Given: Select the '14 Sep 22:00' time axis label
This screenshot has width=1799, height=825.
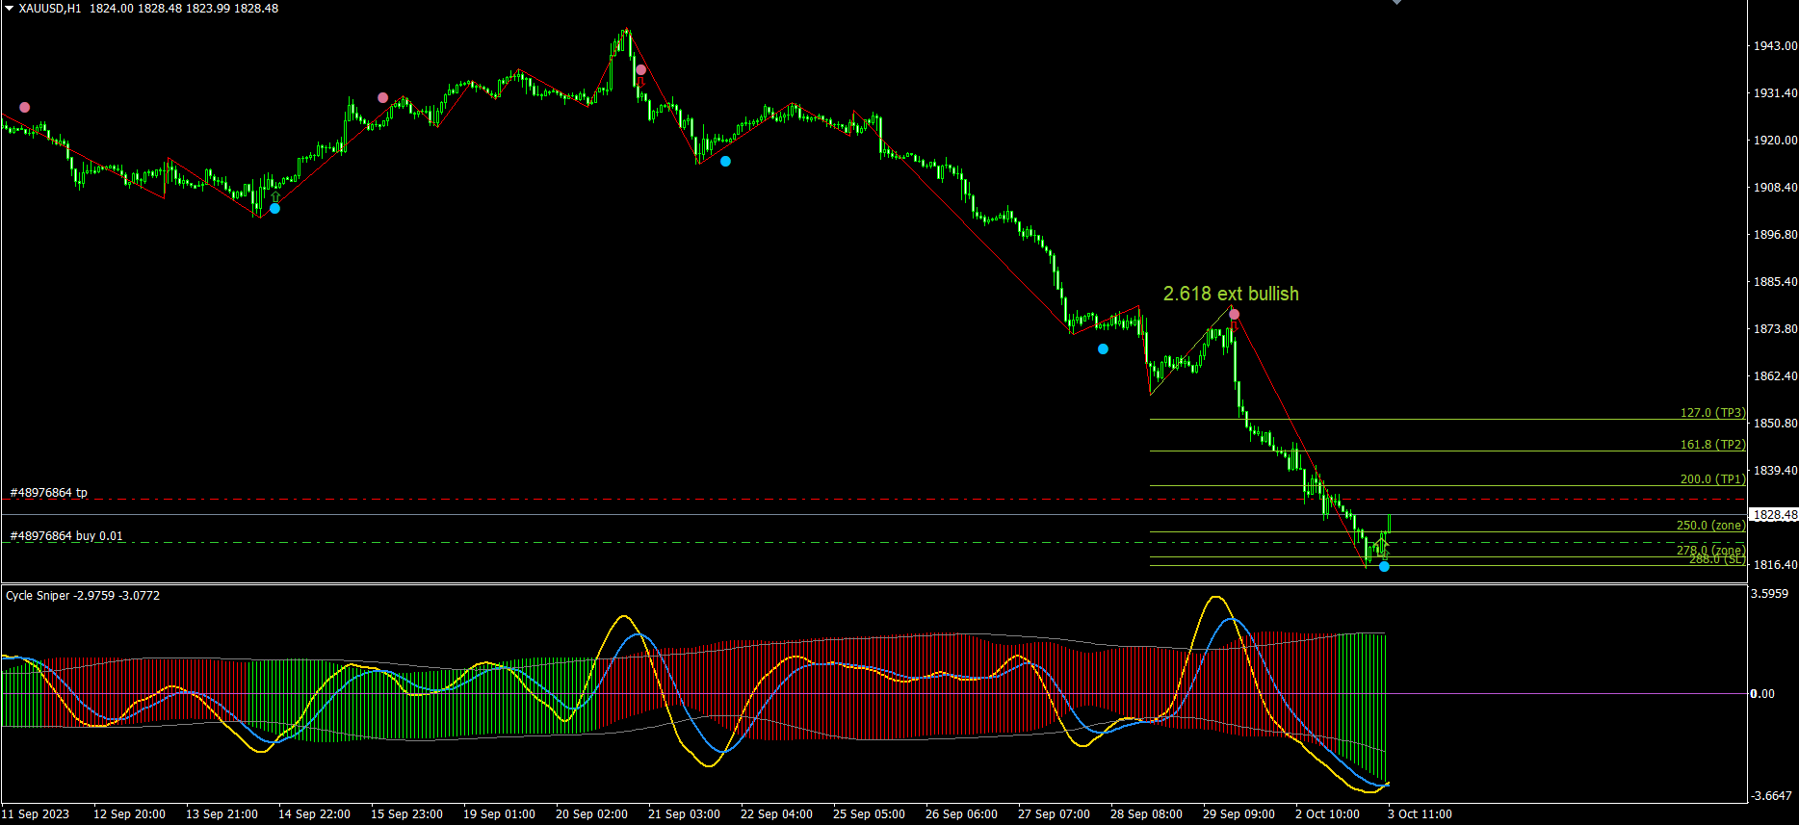Looking at the screenshot, I should (314, 814).
